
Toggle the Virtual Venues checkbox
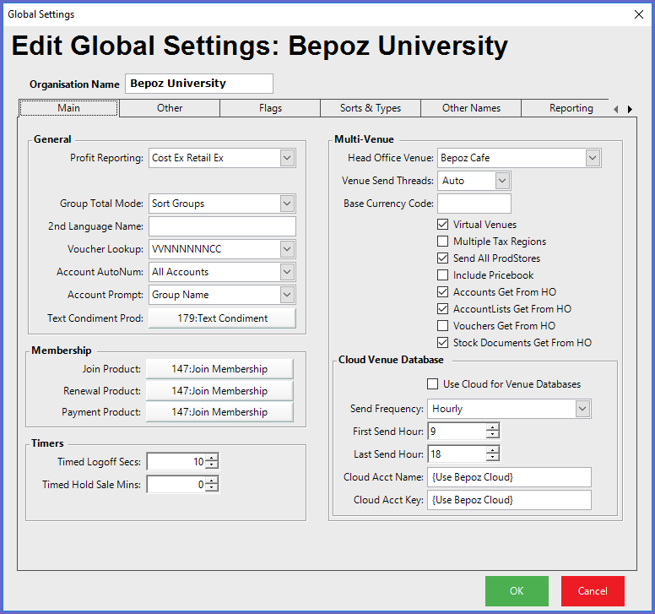pos(443,225)
